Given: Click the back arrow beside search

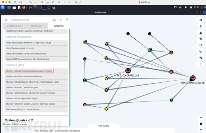Looking at the screenshot, I should click(x=61, y=20).
